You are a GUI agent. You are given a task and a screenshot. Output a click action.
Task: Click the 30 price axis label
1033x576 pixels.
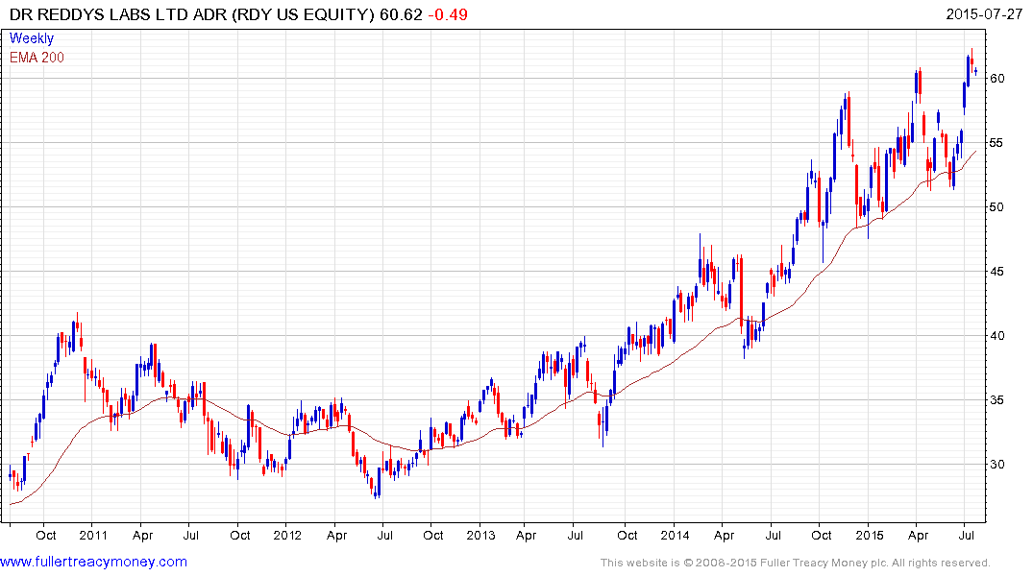[997, 464]
